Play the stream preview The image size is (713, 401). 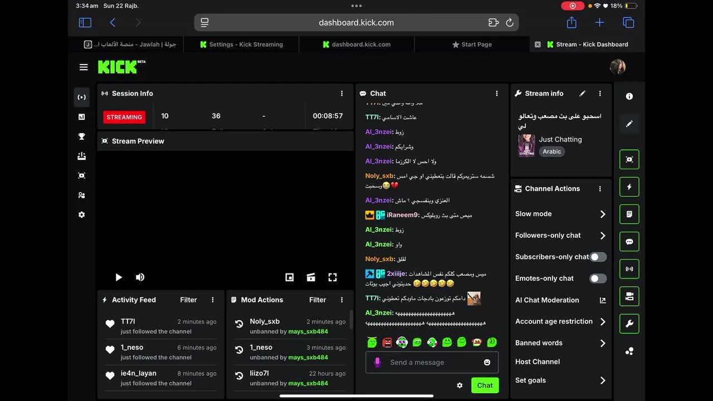tap(119, 277)
